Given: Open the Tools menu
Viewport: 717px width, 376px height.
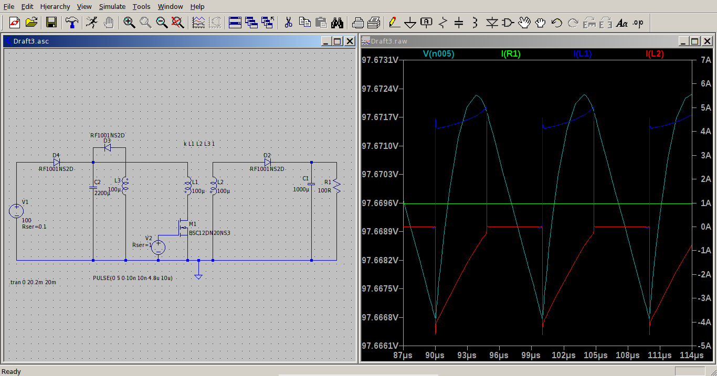Looking at the screenshot, I should click(x=141, y=6).
